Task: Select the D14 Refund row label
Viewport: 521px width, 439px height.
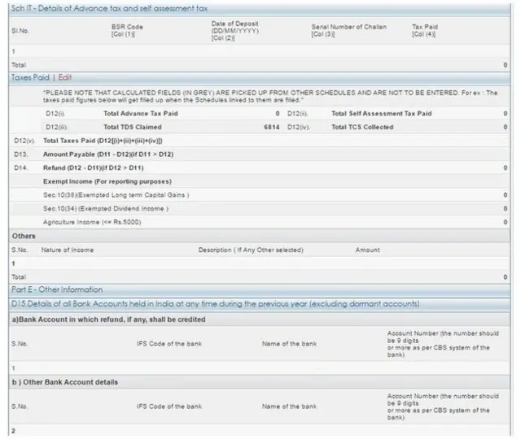Action: [94, 168]
